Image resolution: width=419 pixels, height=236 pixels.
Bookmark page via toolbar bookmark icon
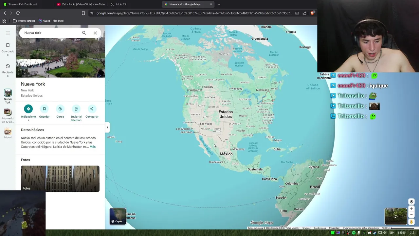point(83,13)
